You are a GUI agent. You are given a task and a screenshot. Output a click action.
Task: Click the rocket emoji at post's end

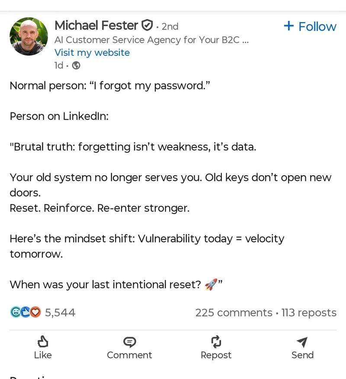coord(211,284)
